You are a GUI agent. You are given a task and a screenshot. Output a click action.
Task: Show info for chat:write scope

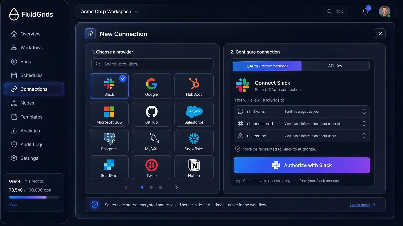coord(364,111)
